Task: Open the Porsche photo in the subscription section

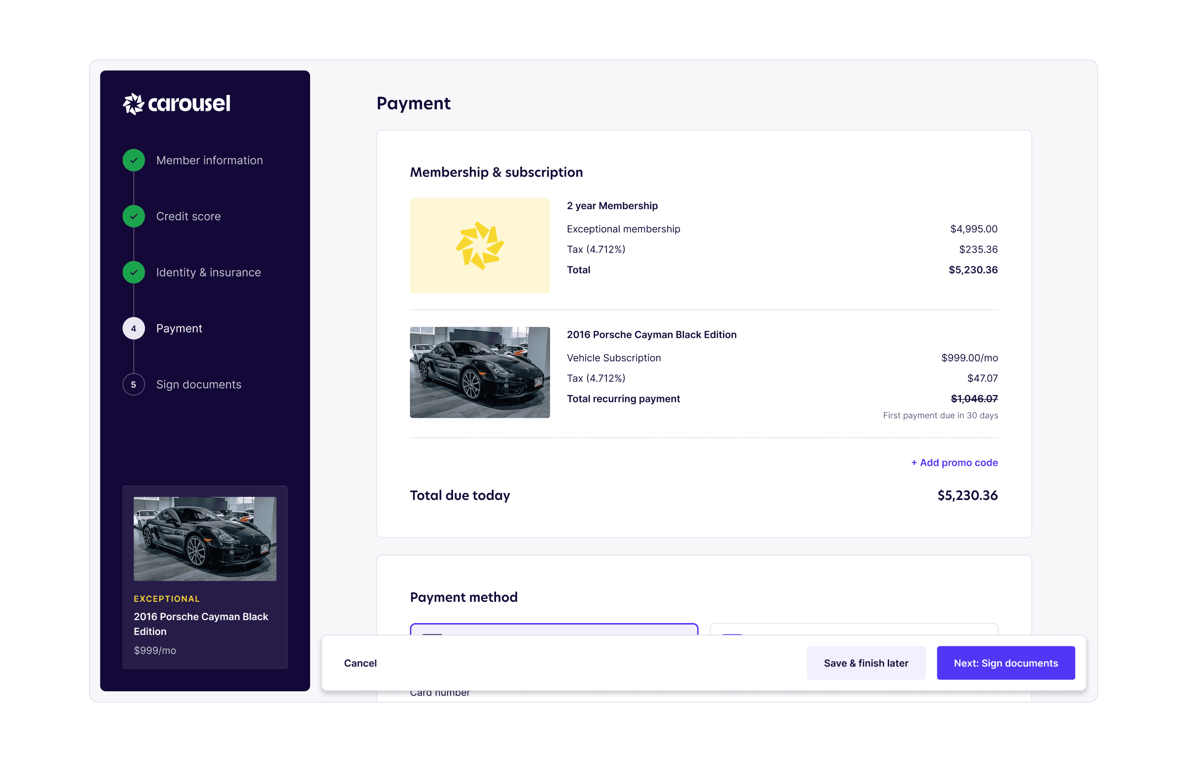Action: point(479,372)
